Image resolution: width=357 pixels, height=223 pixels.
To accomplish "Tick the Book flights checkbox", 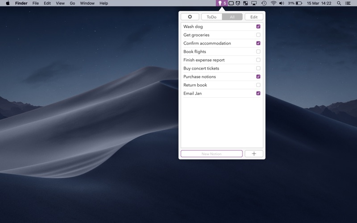I will click(x=258, y=52).
